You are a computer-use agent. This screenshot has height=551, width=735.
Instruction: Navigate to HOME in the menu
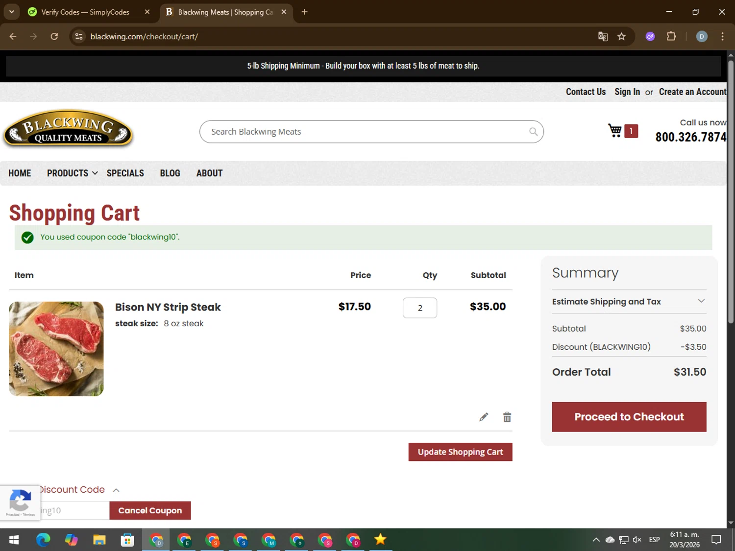tap(20, 173)
